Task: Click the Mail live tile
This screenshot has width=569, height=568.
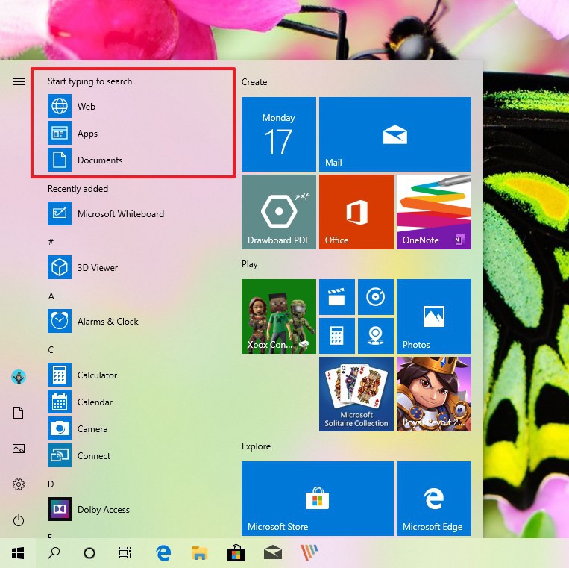Action: tap(394, 134)
